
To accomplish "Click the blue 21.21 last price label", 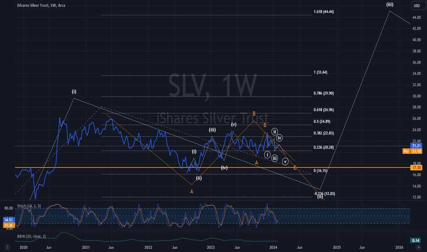I will (416, 146).
